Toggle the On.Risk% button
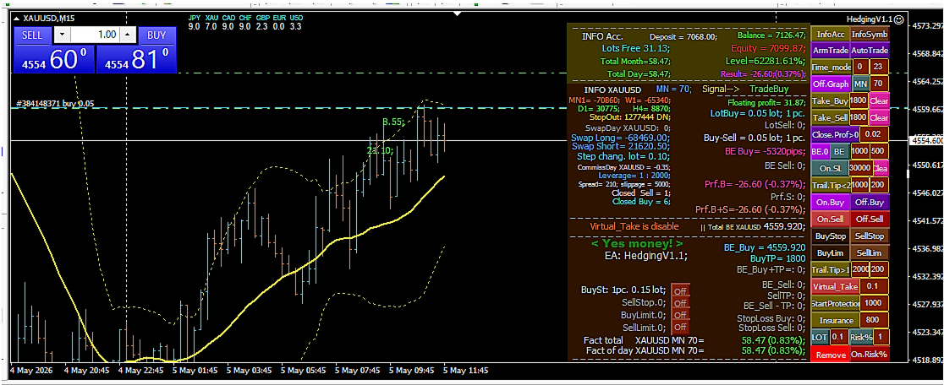 [x=870, y=355]
